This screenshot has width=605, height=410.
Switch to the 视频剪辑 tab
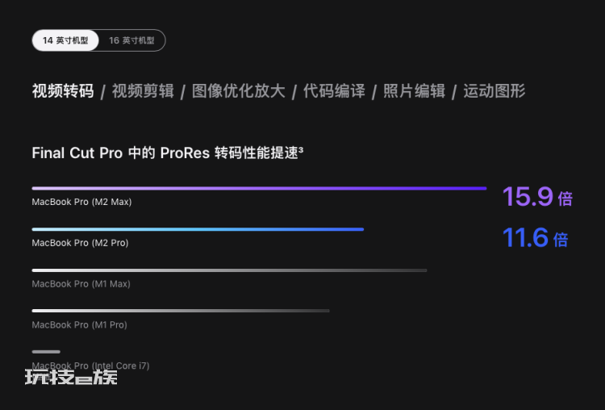(143, 91)
